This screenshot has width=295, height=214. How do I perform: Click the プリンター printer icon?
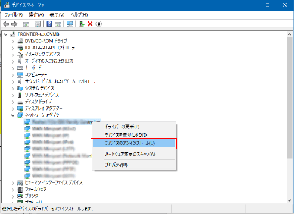point(20,196)
